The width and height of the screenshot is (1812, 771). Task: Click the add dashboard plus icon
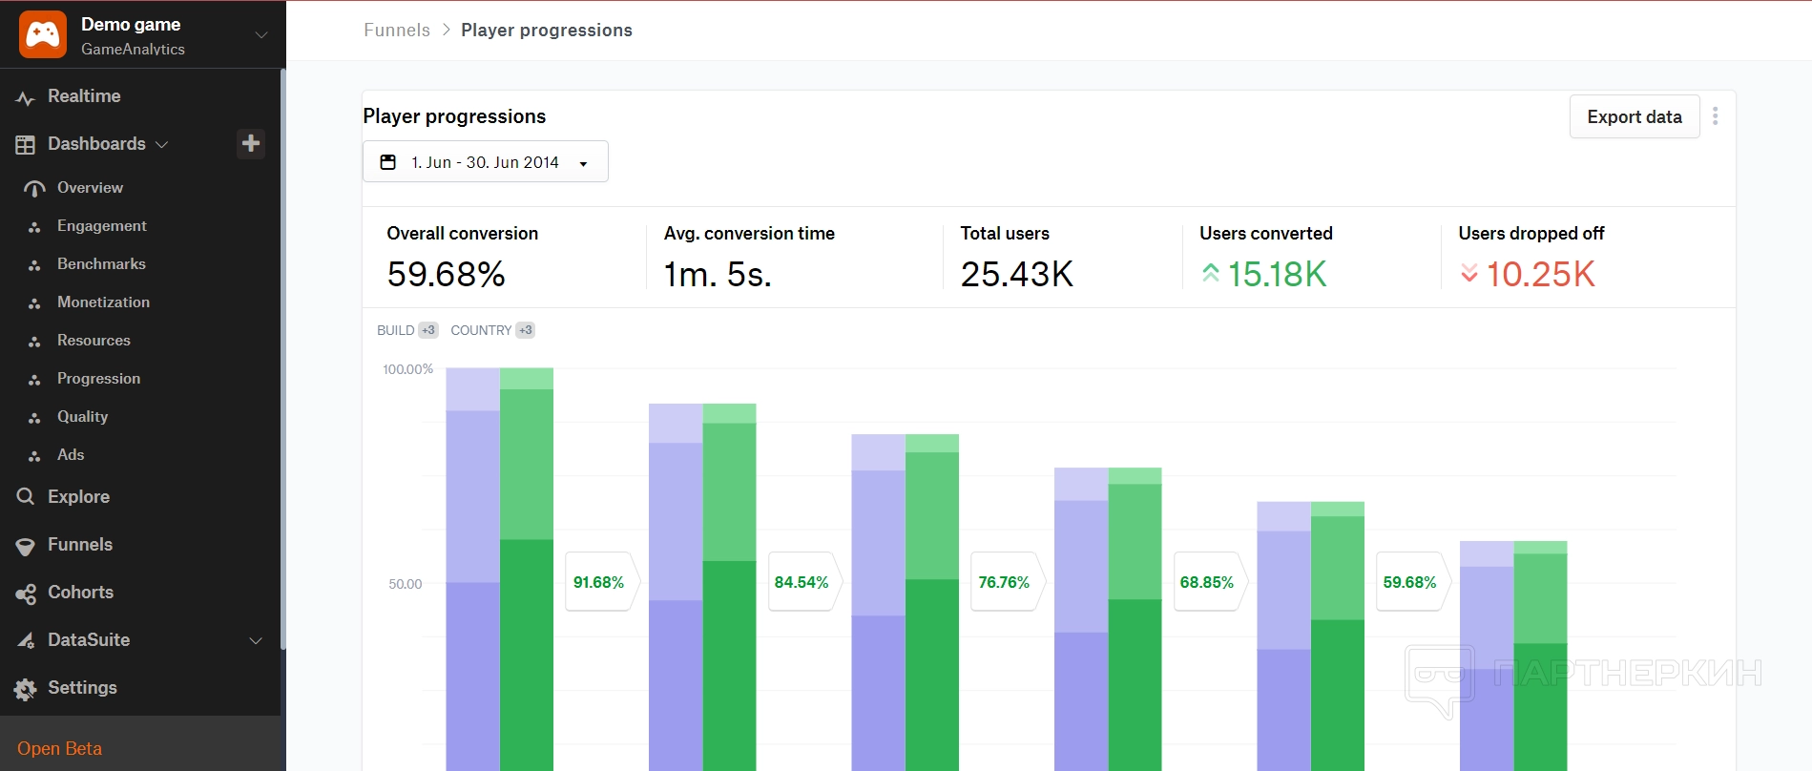coord(251,143)
